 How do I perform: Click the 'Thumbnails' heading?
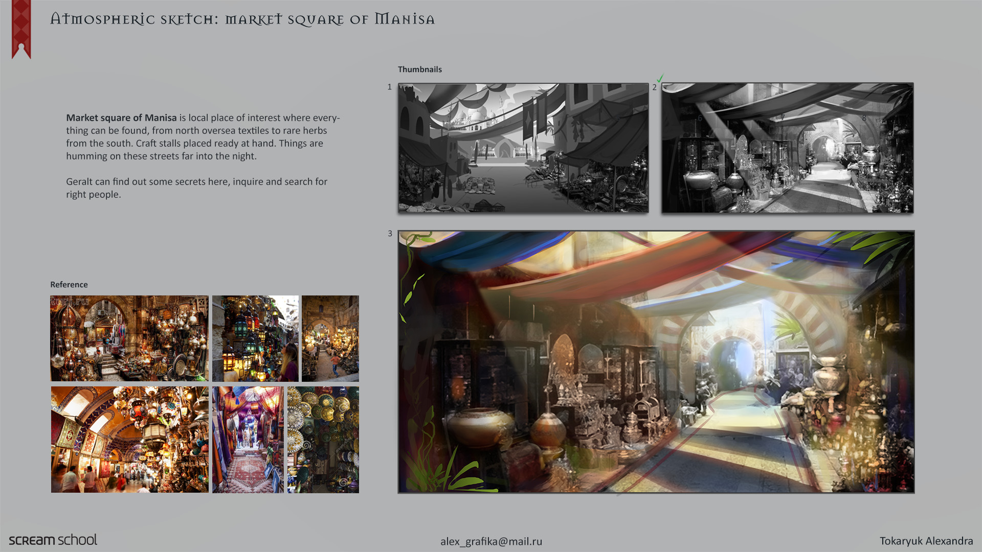[420, 70]
